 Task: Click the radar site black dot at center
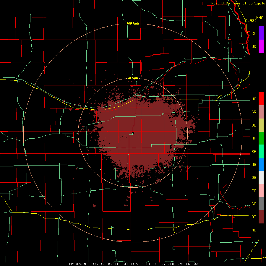(x=133, y=133)
